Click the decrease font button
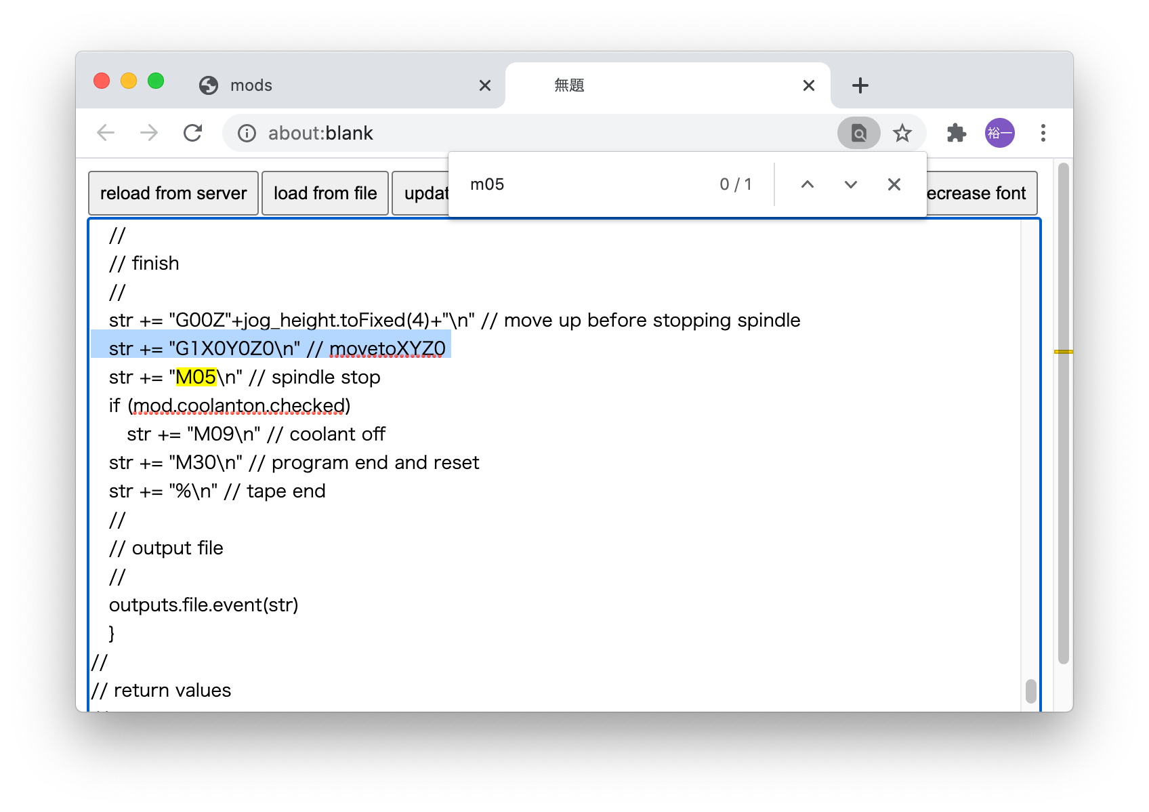Viewport: 1149px width, 812px height. [981, 193]
